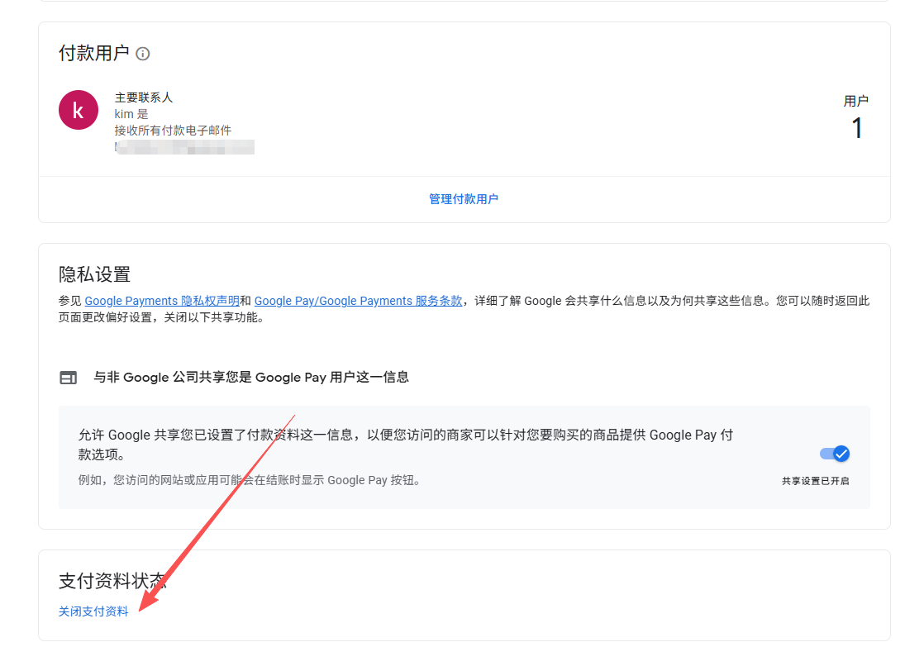Click the pink 'k' avatar icon

click(79, 110)
